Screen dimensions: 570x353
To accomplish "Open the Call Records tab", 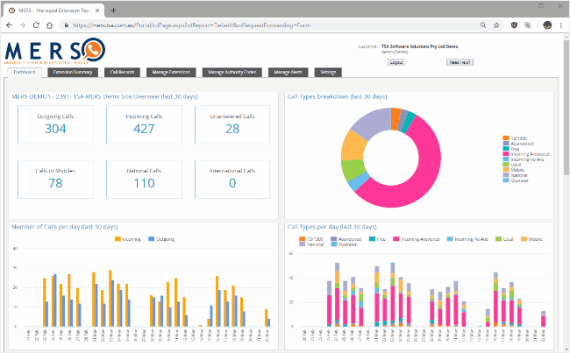I will (122, 73).
